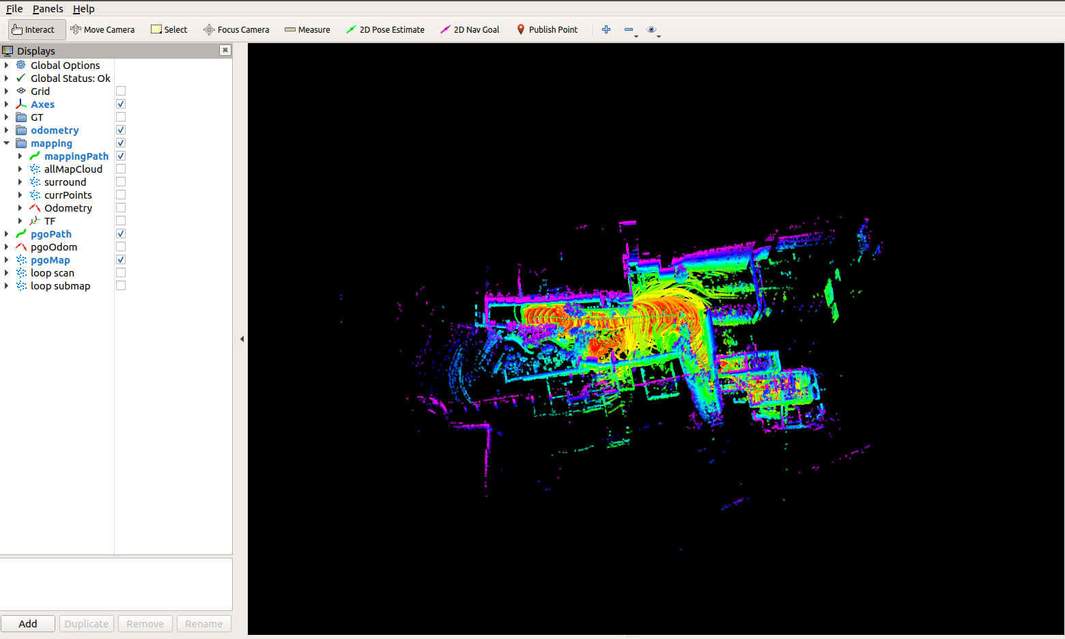Disable the odometry group checkbox
This screenshot has height=639, width=1065.
(x=121, y=130)
